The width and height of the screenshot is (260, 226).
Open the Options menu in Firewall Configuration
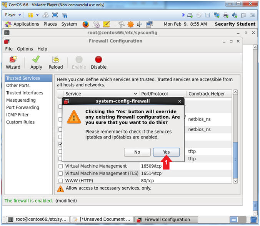coord(25,49)
